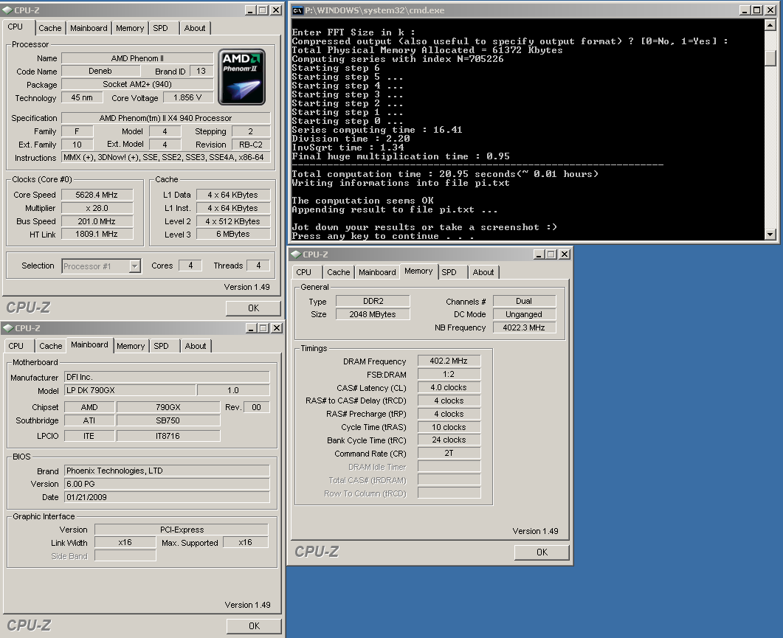783x638 pixels.
Task: Click the memory Type value DDR2
Action: coord(373,301)
